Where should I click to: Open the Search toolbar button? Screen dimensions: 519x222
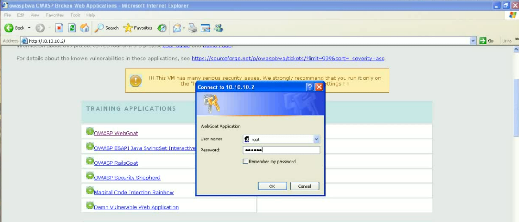(x=106, y=28)
